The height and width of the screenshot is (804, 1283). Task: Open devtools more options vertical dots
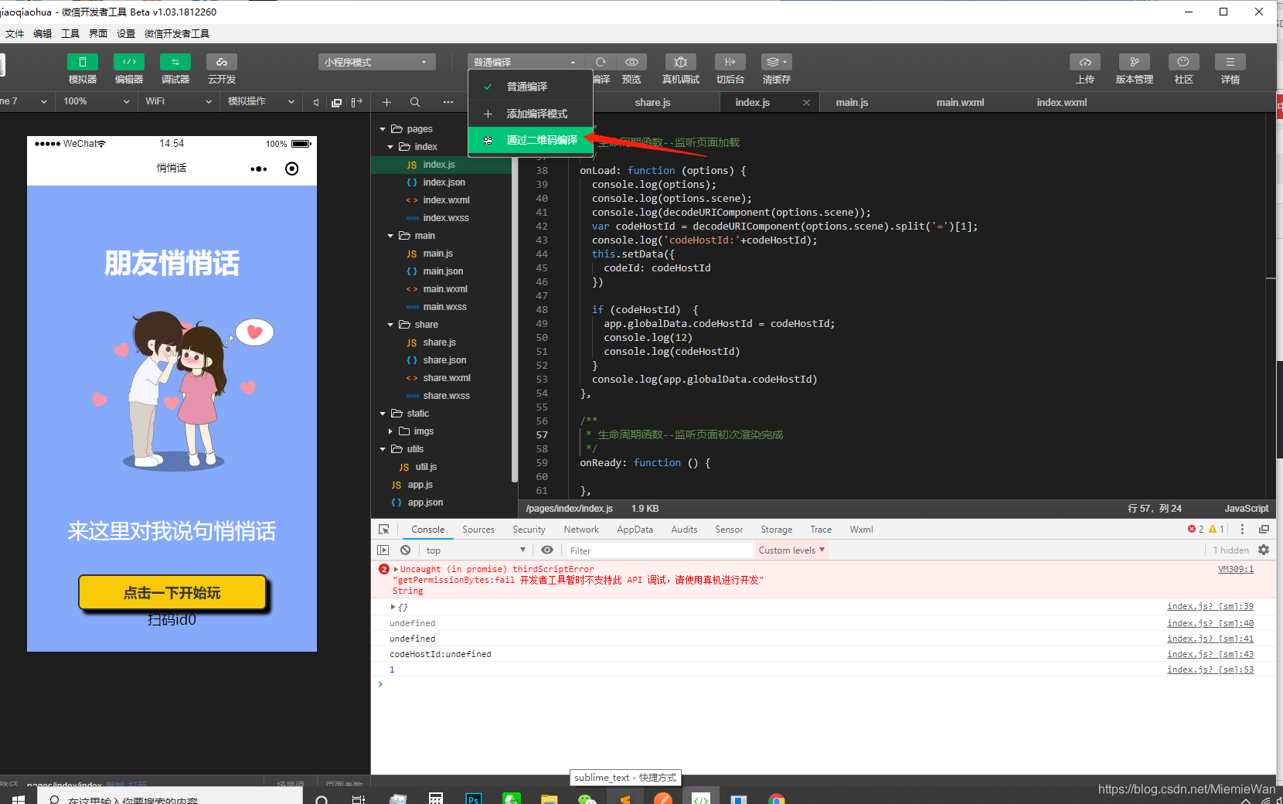tap(1242, 530)
